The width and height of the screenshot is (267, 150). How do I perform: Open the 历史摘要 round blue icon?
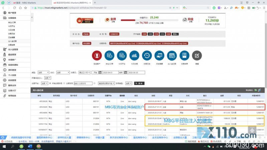160,55
